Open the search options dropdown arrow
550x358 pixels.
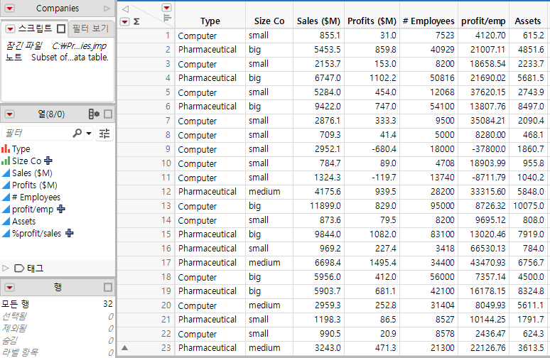[x=89, y=134]
